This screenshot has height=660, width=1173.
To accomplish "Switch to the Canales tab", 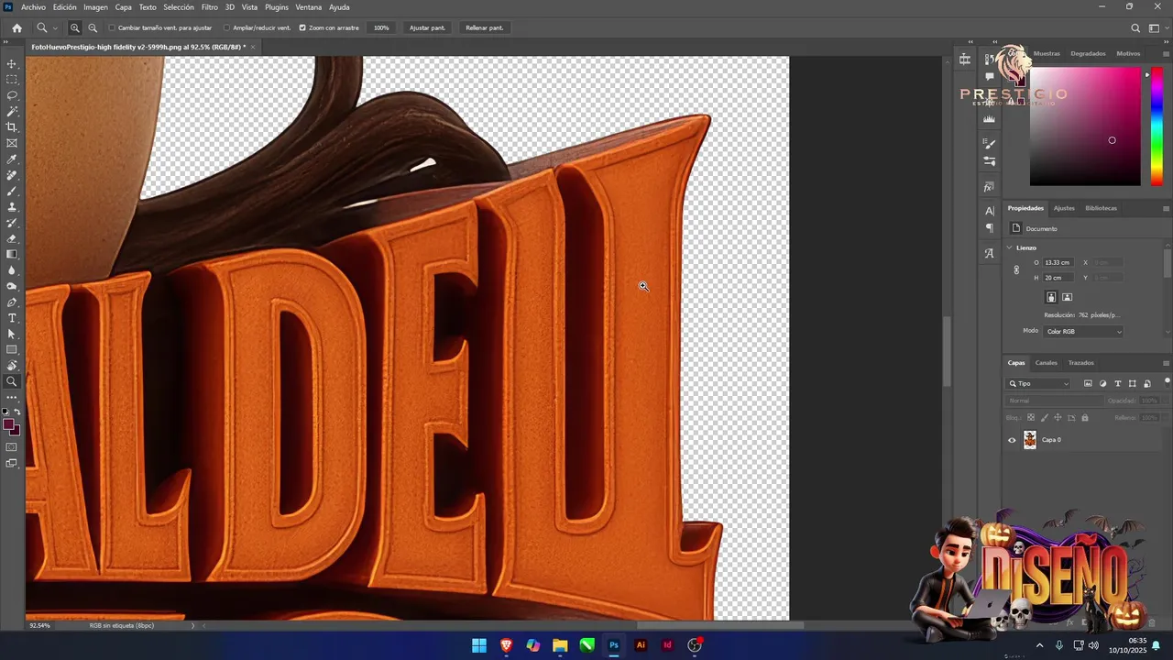I will 1047,363.
